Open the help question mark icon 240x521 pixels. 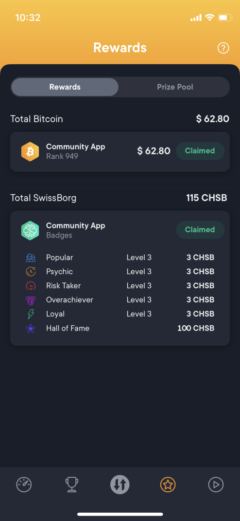[223, 48]
